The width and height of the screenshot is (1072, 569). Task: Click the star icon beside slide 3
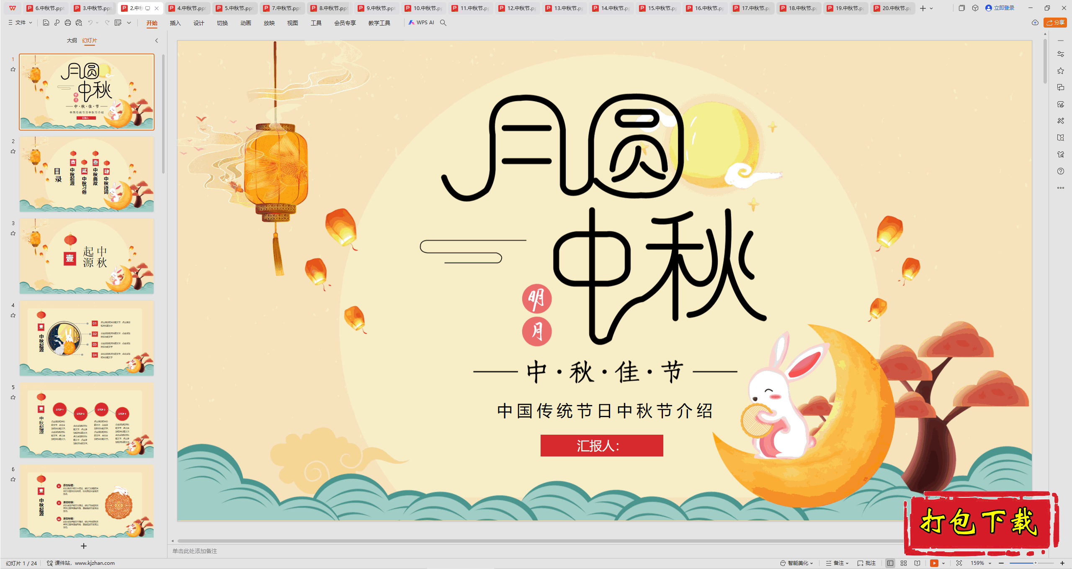coord(13,233)
